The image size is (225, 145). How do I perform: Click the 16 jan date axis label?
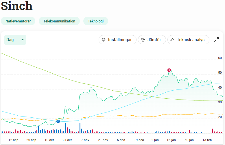click(x=171, y=140)
